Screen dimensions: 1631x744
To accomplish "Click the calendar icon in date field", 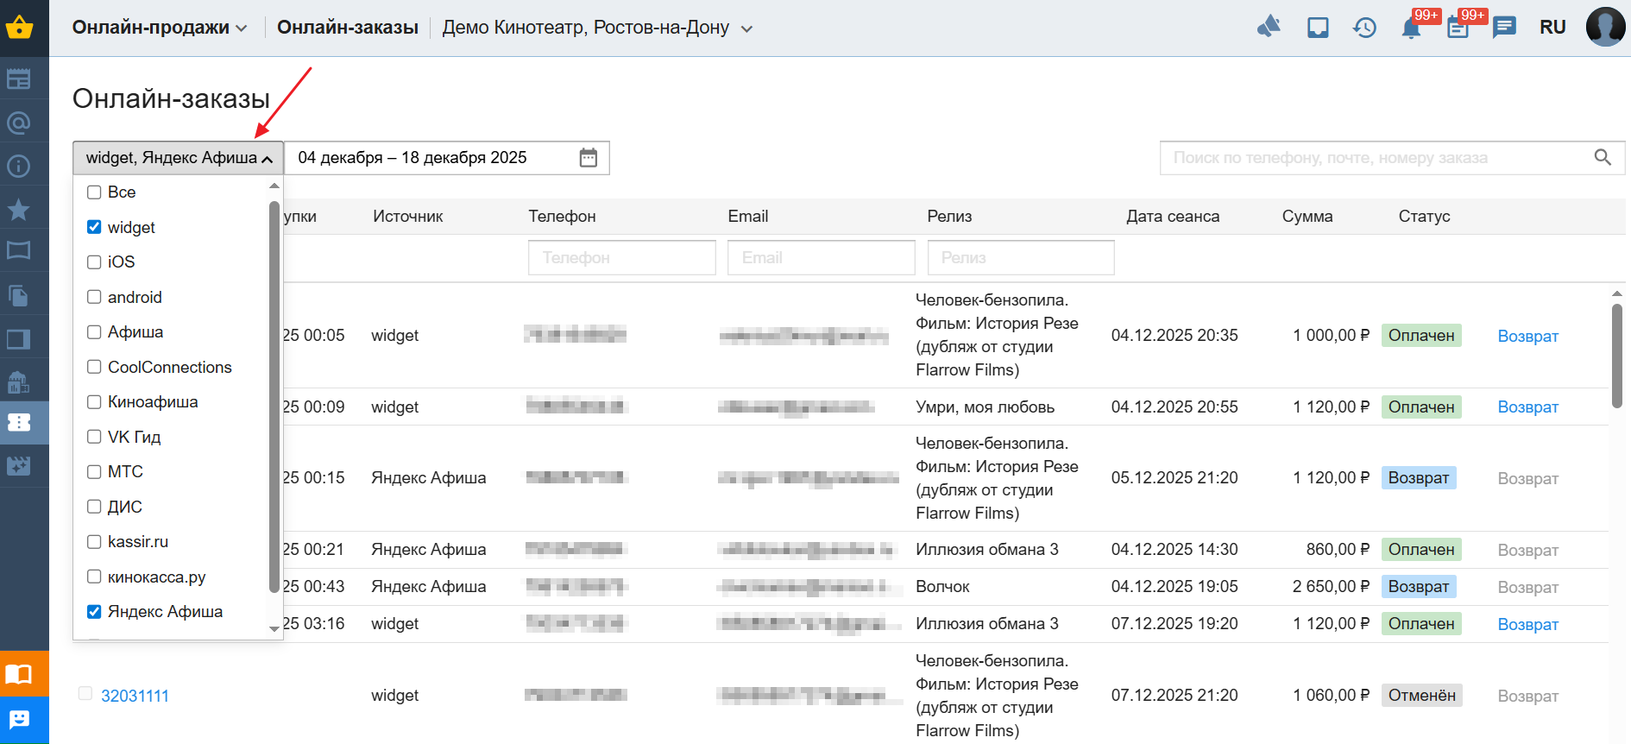I will 588,158.
